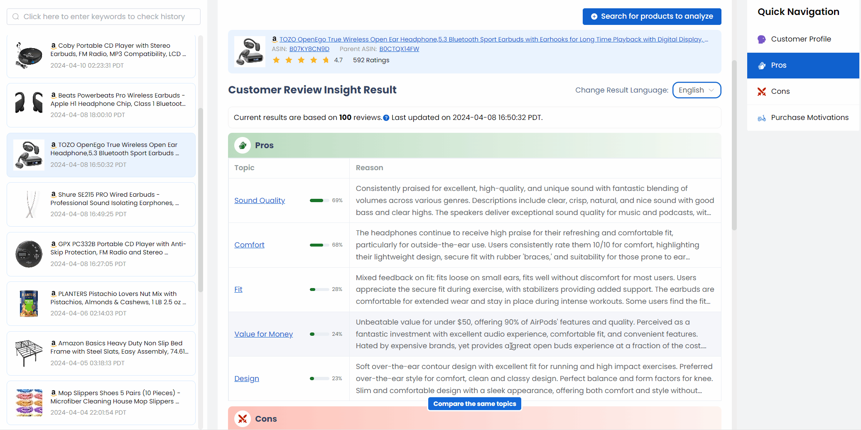Viewport: 861px width, 430px height.
Task: Open the English result language dropdown
Action: tap(697, 90)
